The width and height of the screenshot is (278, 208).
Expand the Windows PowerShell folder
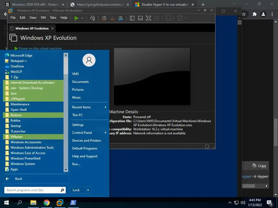[x=33, y=158]
